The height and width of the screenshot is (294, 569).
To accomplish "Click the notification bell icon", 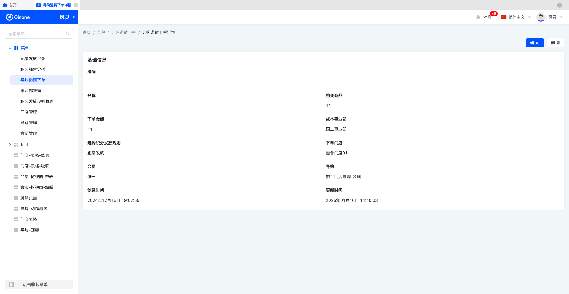I will pyautogui.click(x=478, y=17).
